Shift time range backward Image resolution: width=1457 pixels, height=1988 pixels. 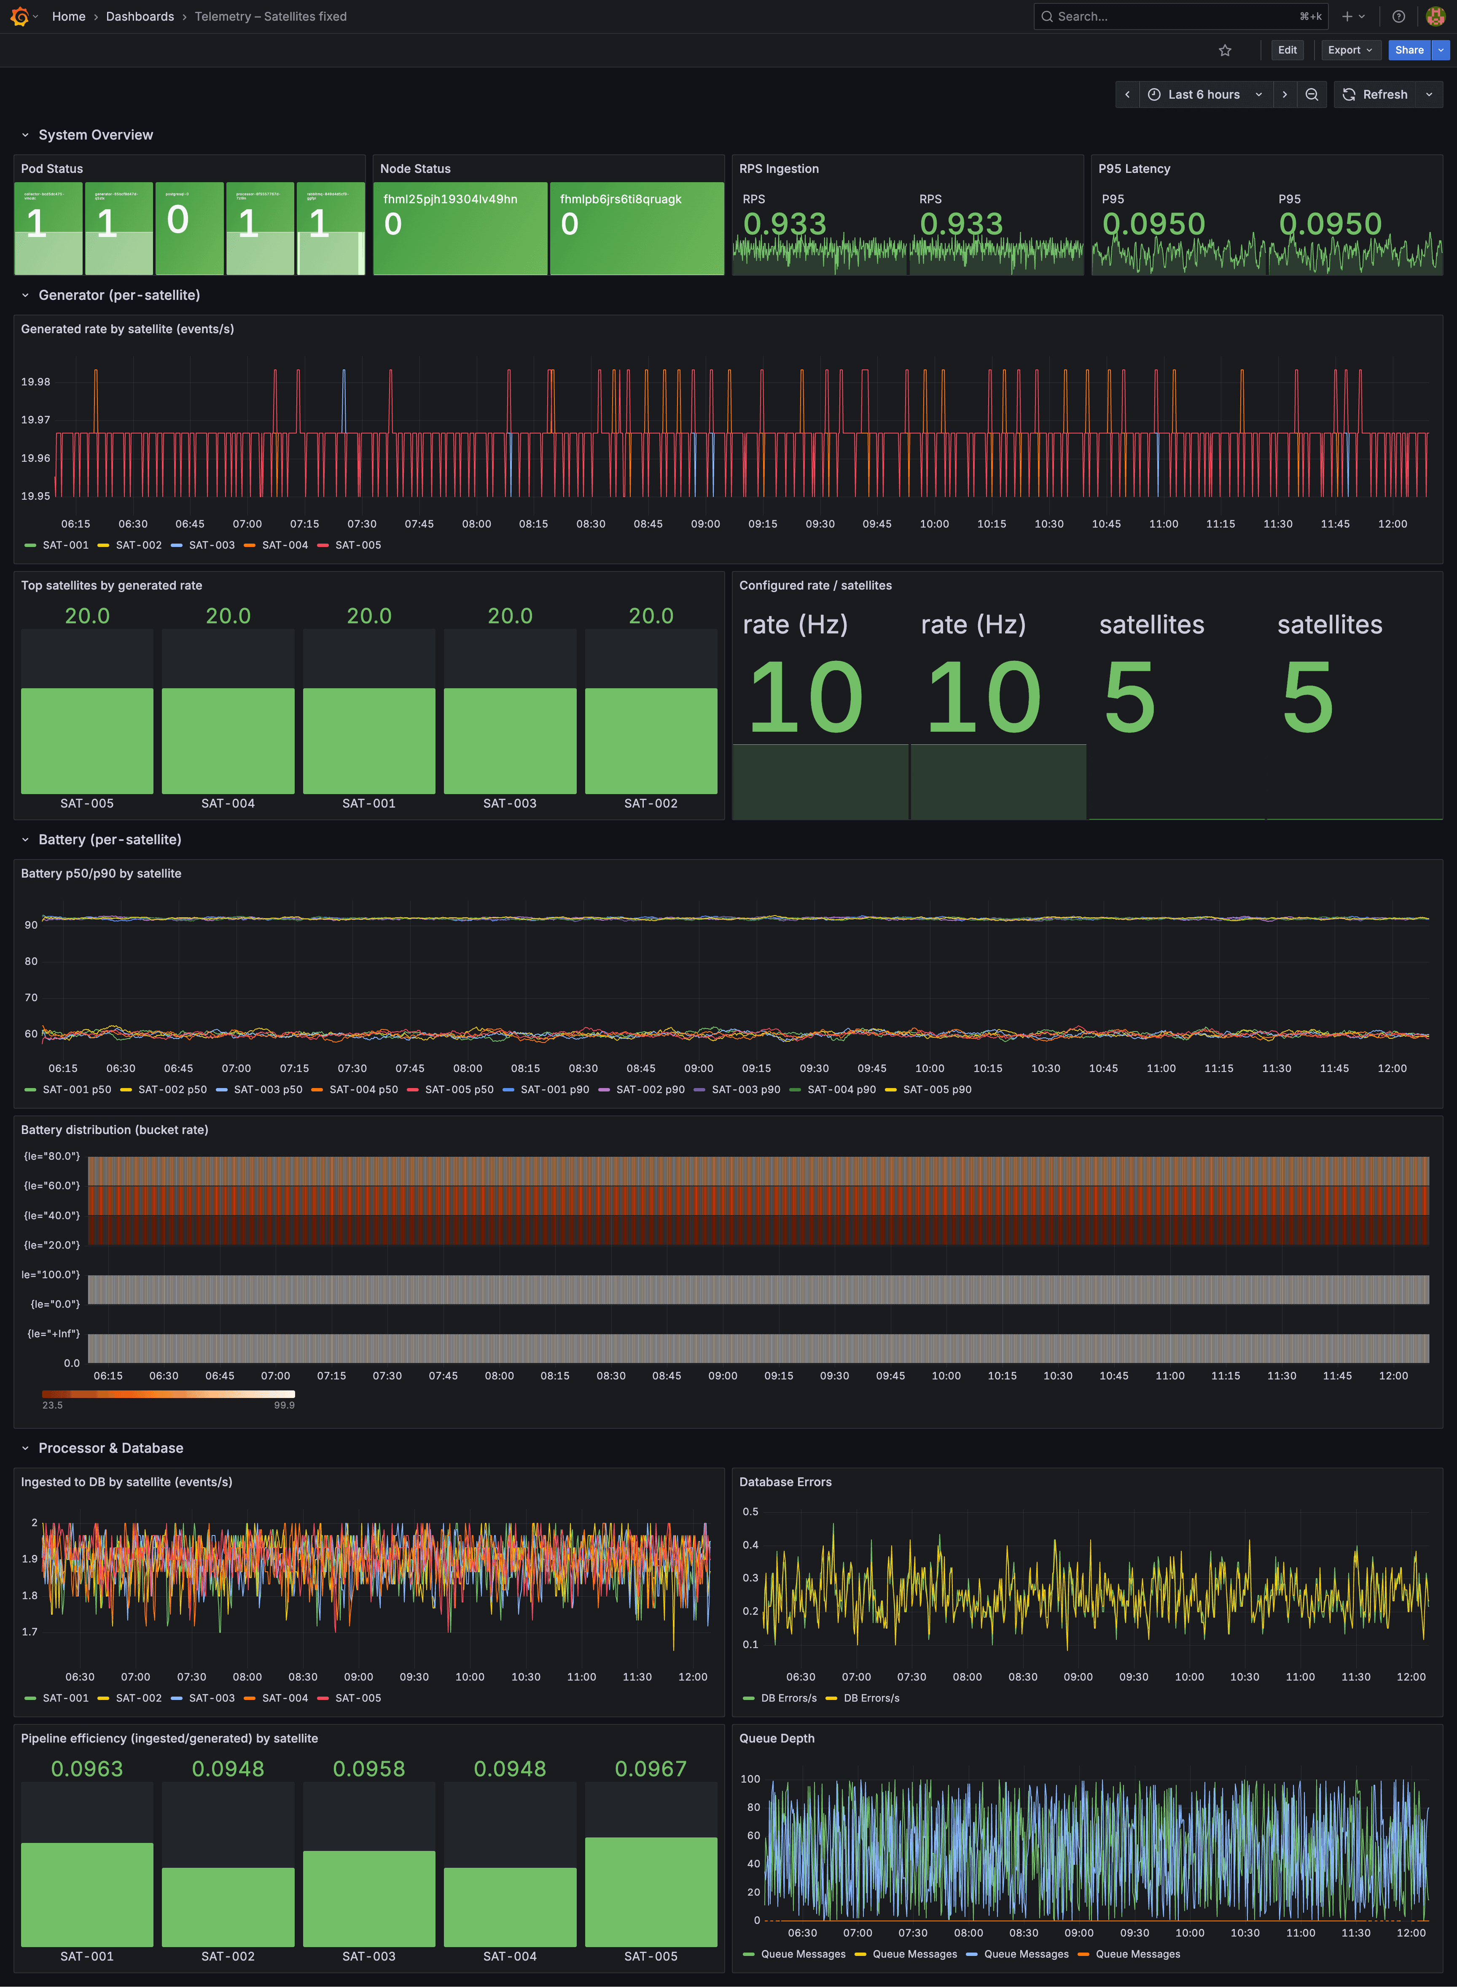1127,94
